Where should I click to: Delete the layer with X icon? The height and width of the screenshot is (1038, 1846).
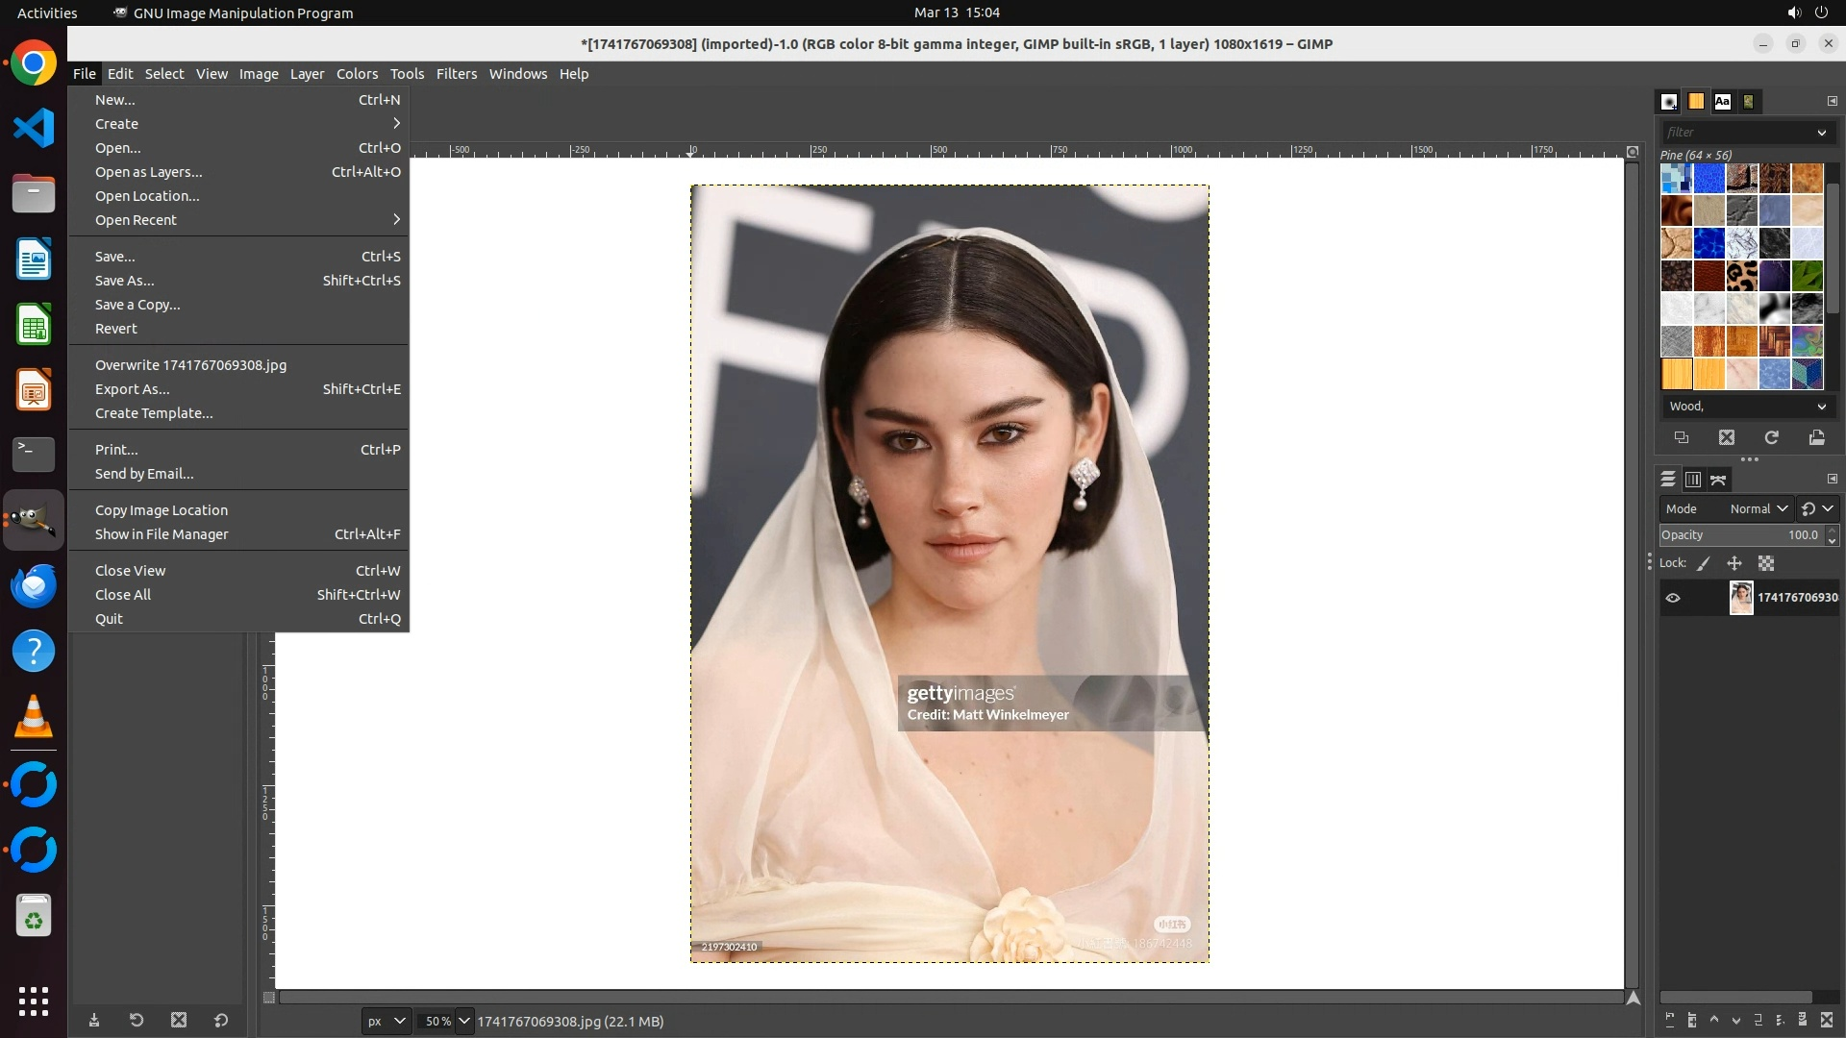tap(1827, 1020)
